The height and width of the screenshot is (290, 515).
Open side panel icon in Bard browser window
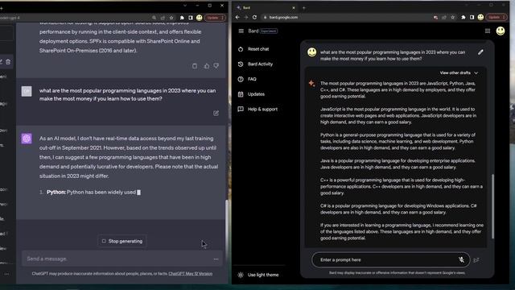pyautogui.click(x=472, y=17)
